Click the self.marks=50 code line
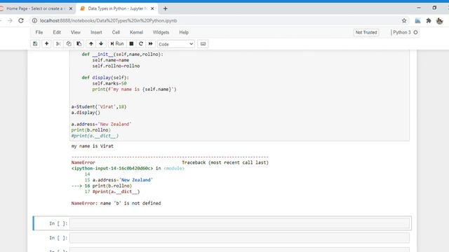The image size is (449, 252). pos(109,83)
